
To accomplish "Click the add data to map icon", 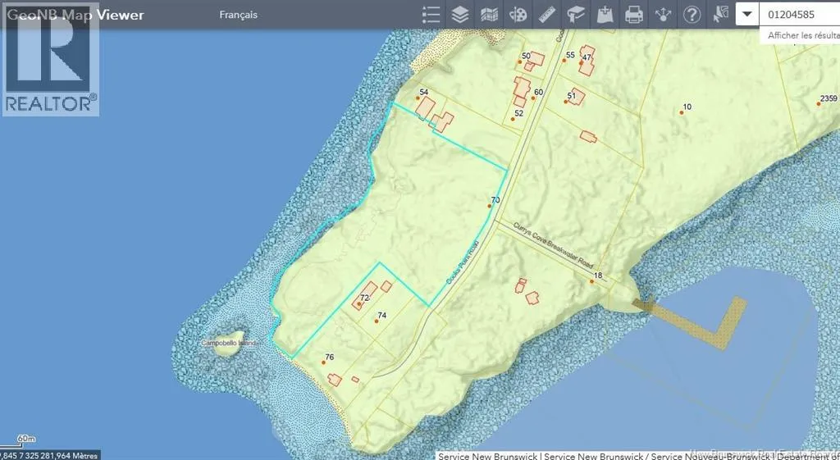I will (x=605, y=14).
